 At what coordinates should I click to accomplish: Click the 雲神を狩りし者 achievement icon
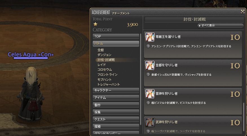(x=150, y=94)
